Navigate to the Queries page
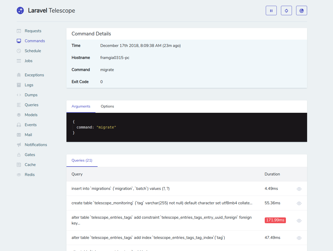The image size is (333, 251). coord(31,105)
